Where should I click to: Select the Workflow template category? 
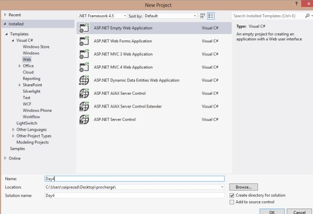[31, 117]
